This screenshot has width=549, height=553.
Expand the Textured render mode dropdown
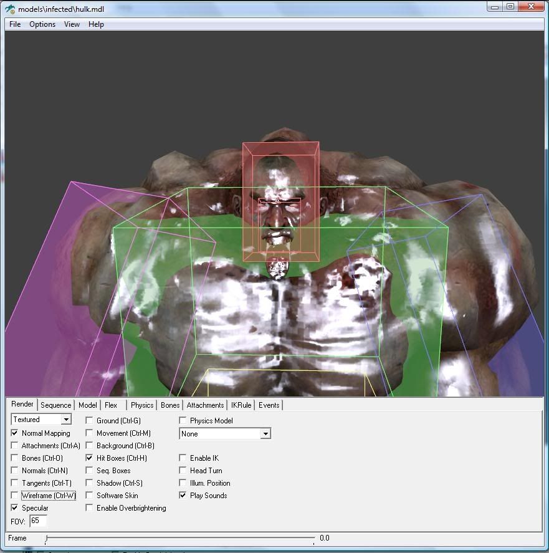pos(66,420)
